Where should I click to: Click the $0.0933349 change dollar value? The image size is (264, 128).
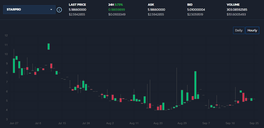click(x=117, y=14)
